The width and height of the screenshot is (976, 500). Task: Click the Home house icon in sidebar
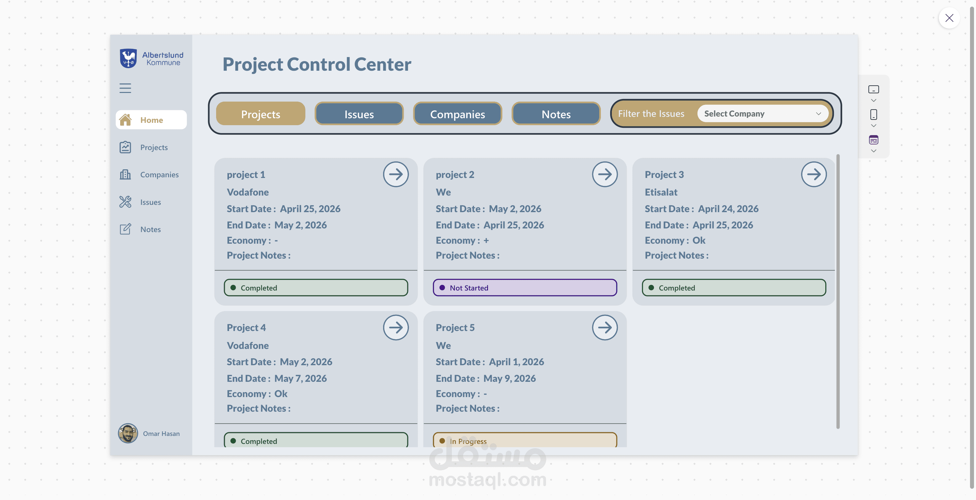(125, 120)
